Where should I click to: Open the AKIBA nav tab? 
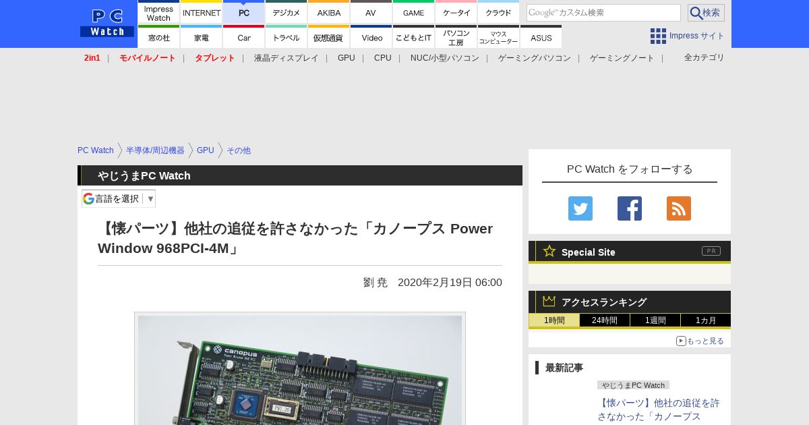[329, 12]
